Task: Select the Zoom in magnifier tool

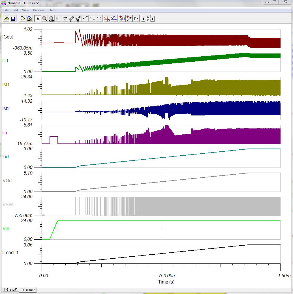Action: [44, 19]
